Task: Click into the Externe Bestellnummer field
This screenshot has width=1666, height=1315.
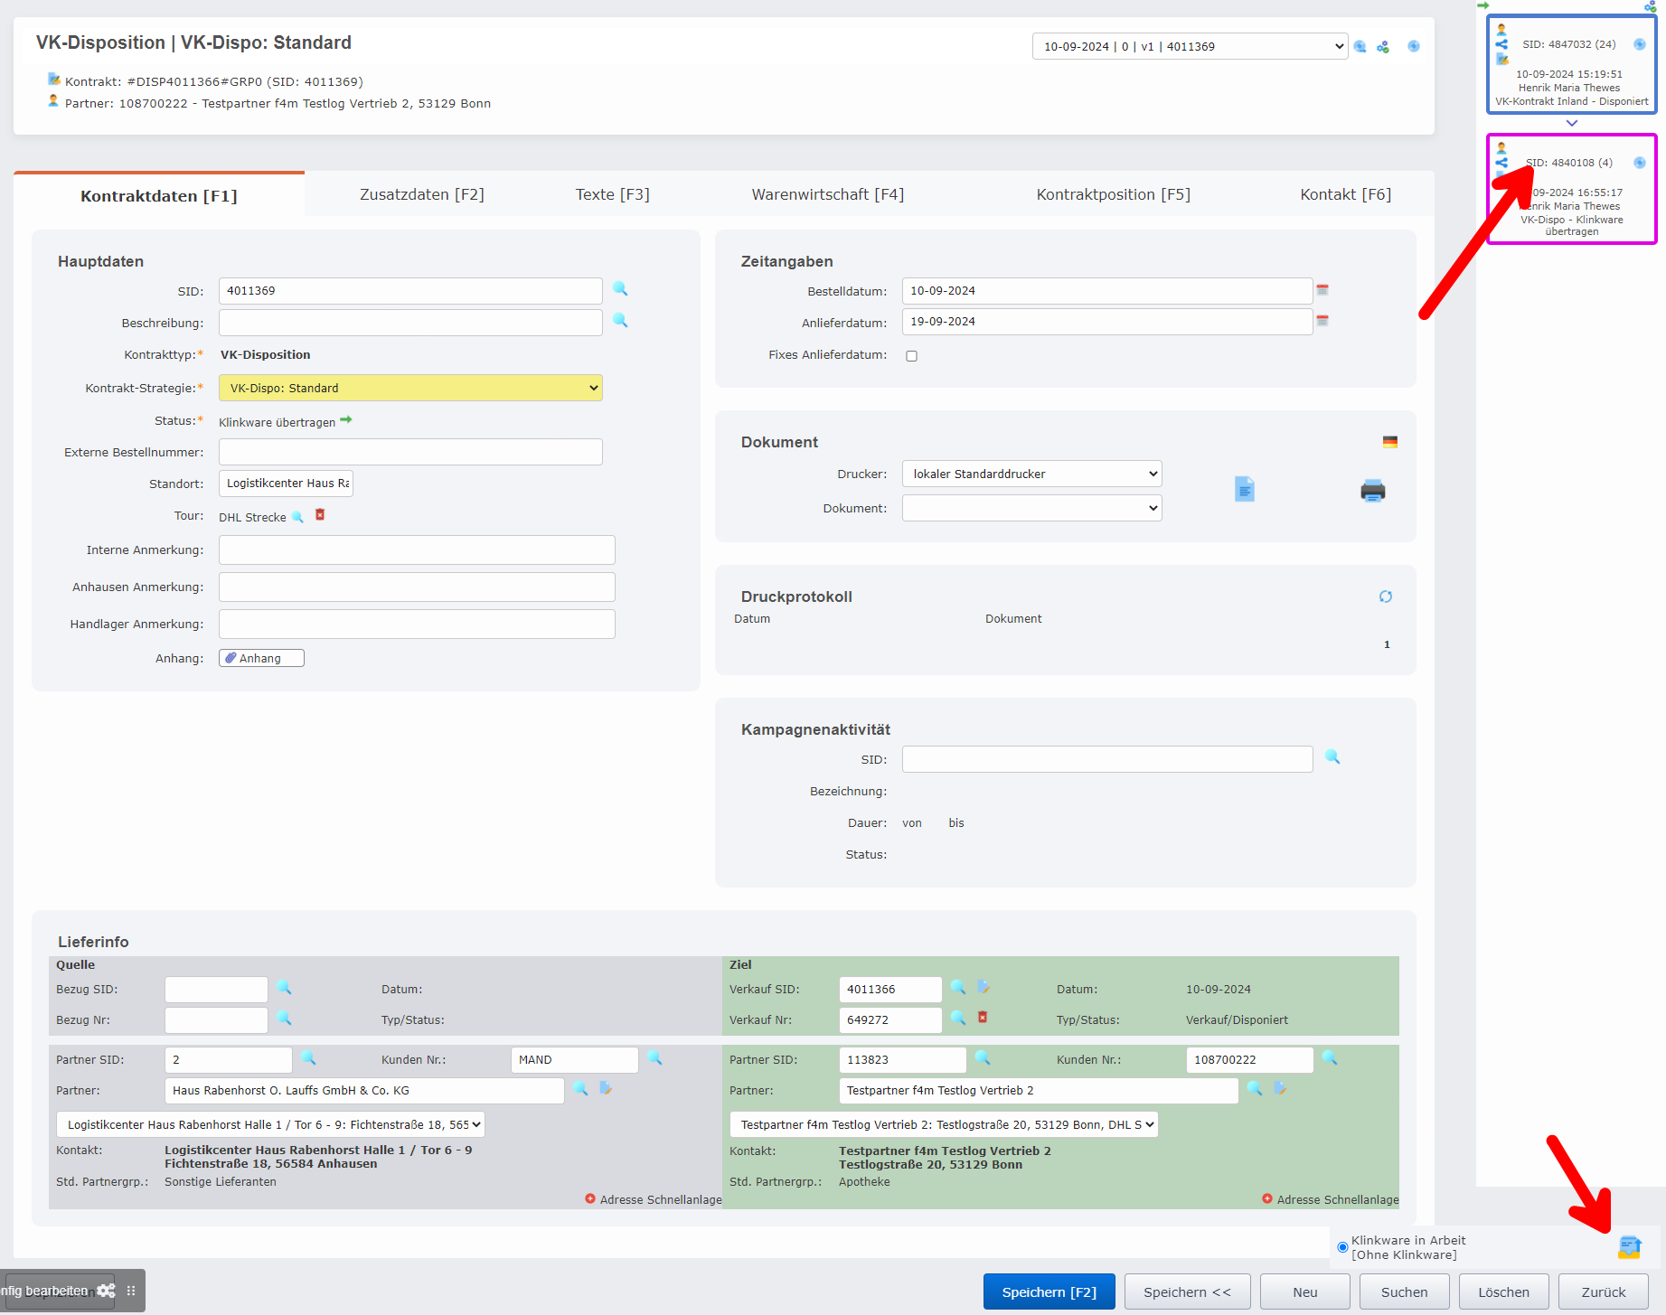Action: 410,452
